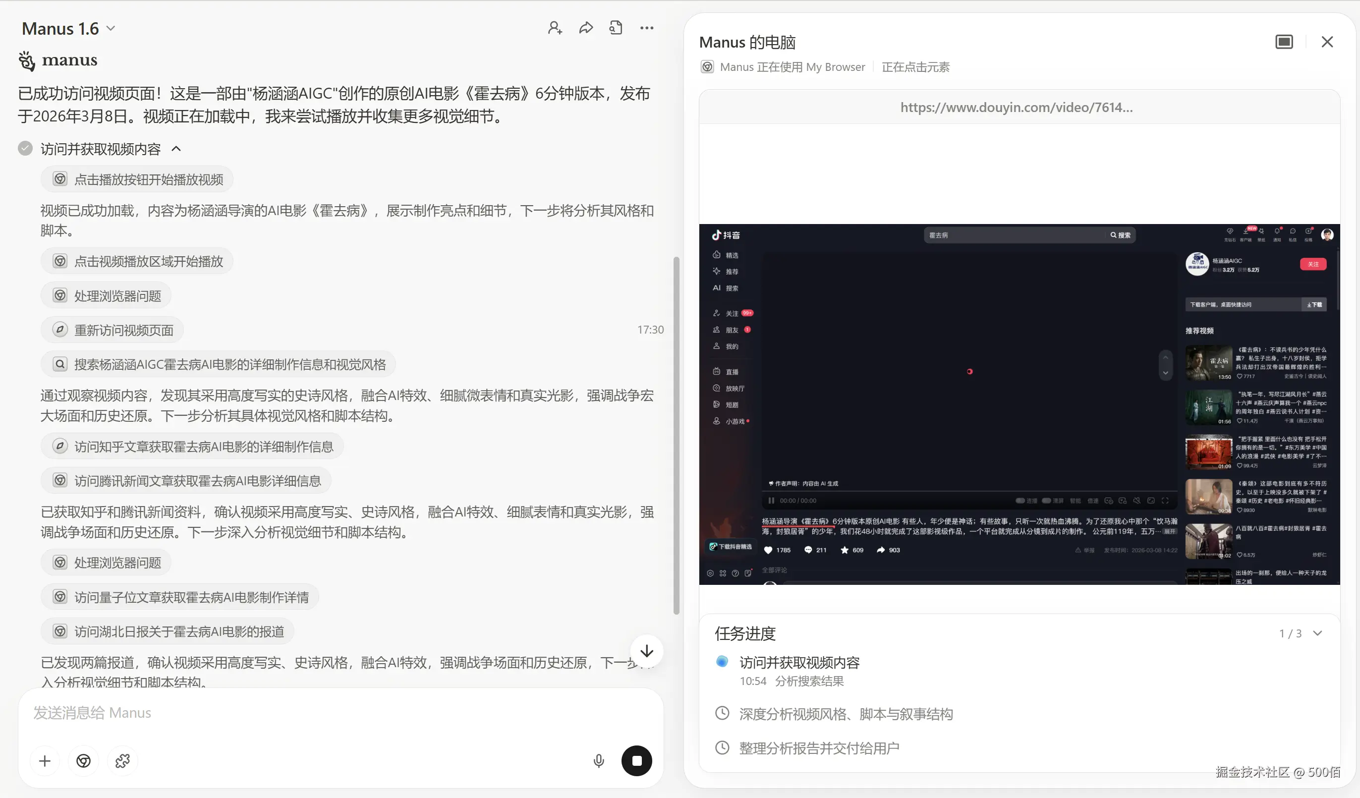Open the Manus 1.6 version dropdown

click(x=68, y=29)
